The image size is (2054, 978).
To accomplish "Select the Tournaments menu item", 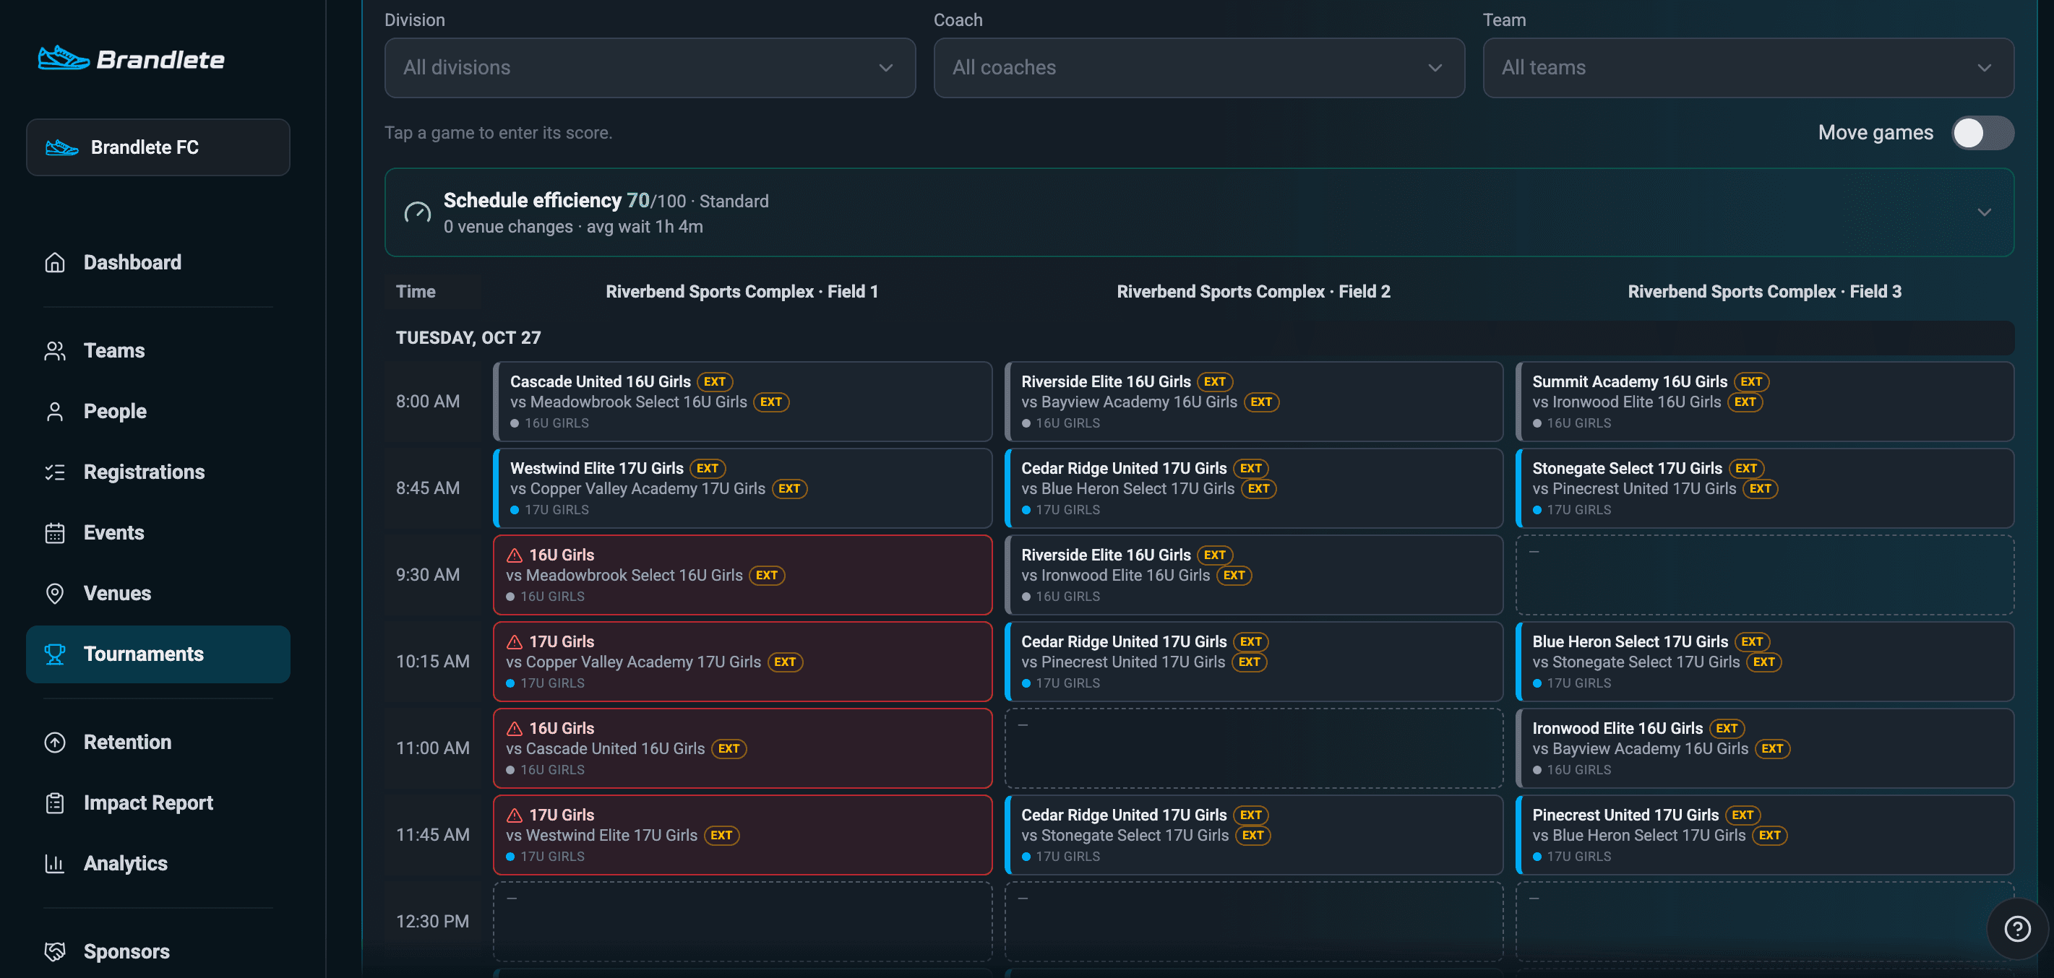I will pyautogui.click(x=158, y=654).
